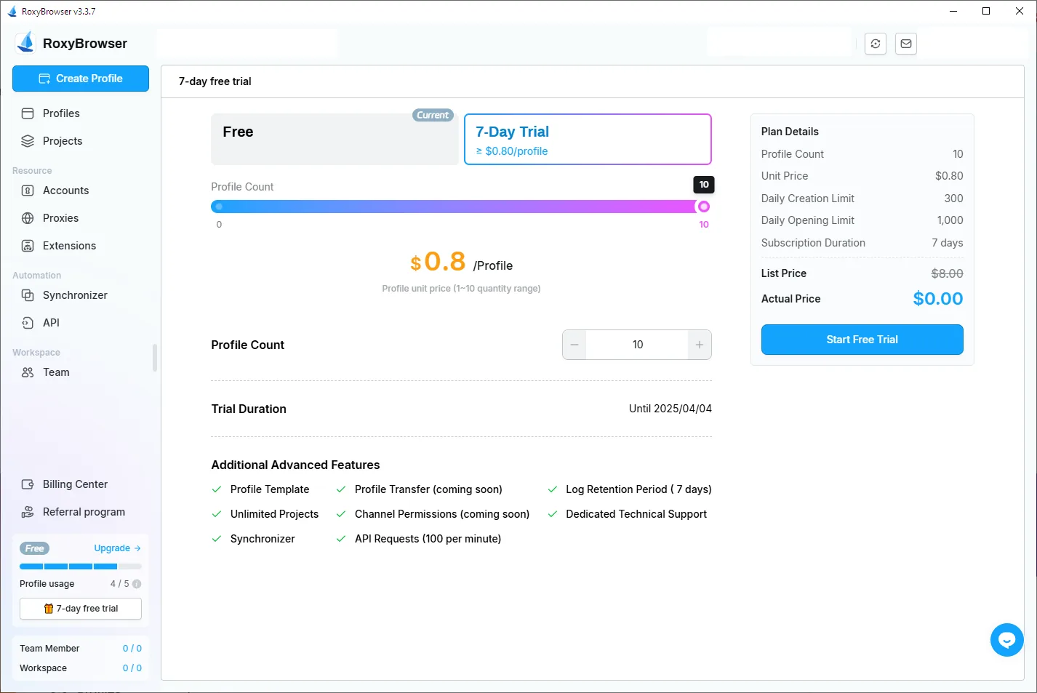This screenshot has height=693, width=1037.
Task: Click the Referral program icon
Action: click(28, 512)
